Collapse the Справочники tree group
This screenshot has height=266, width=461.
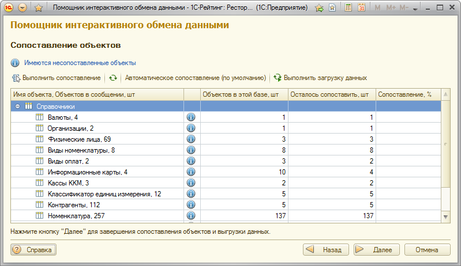[x=18, y=107]
